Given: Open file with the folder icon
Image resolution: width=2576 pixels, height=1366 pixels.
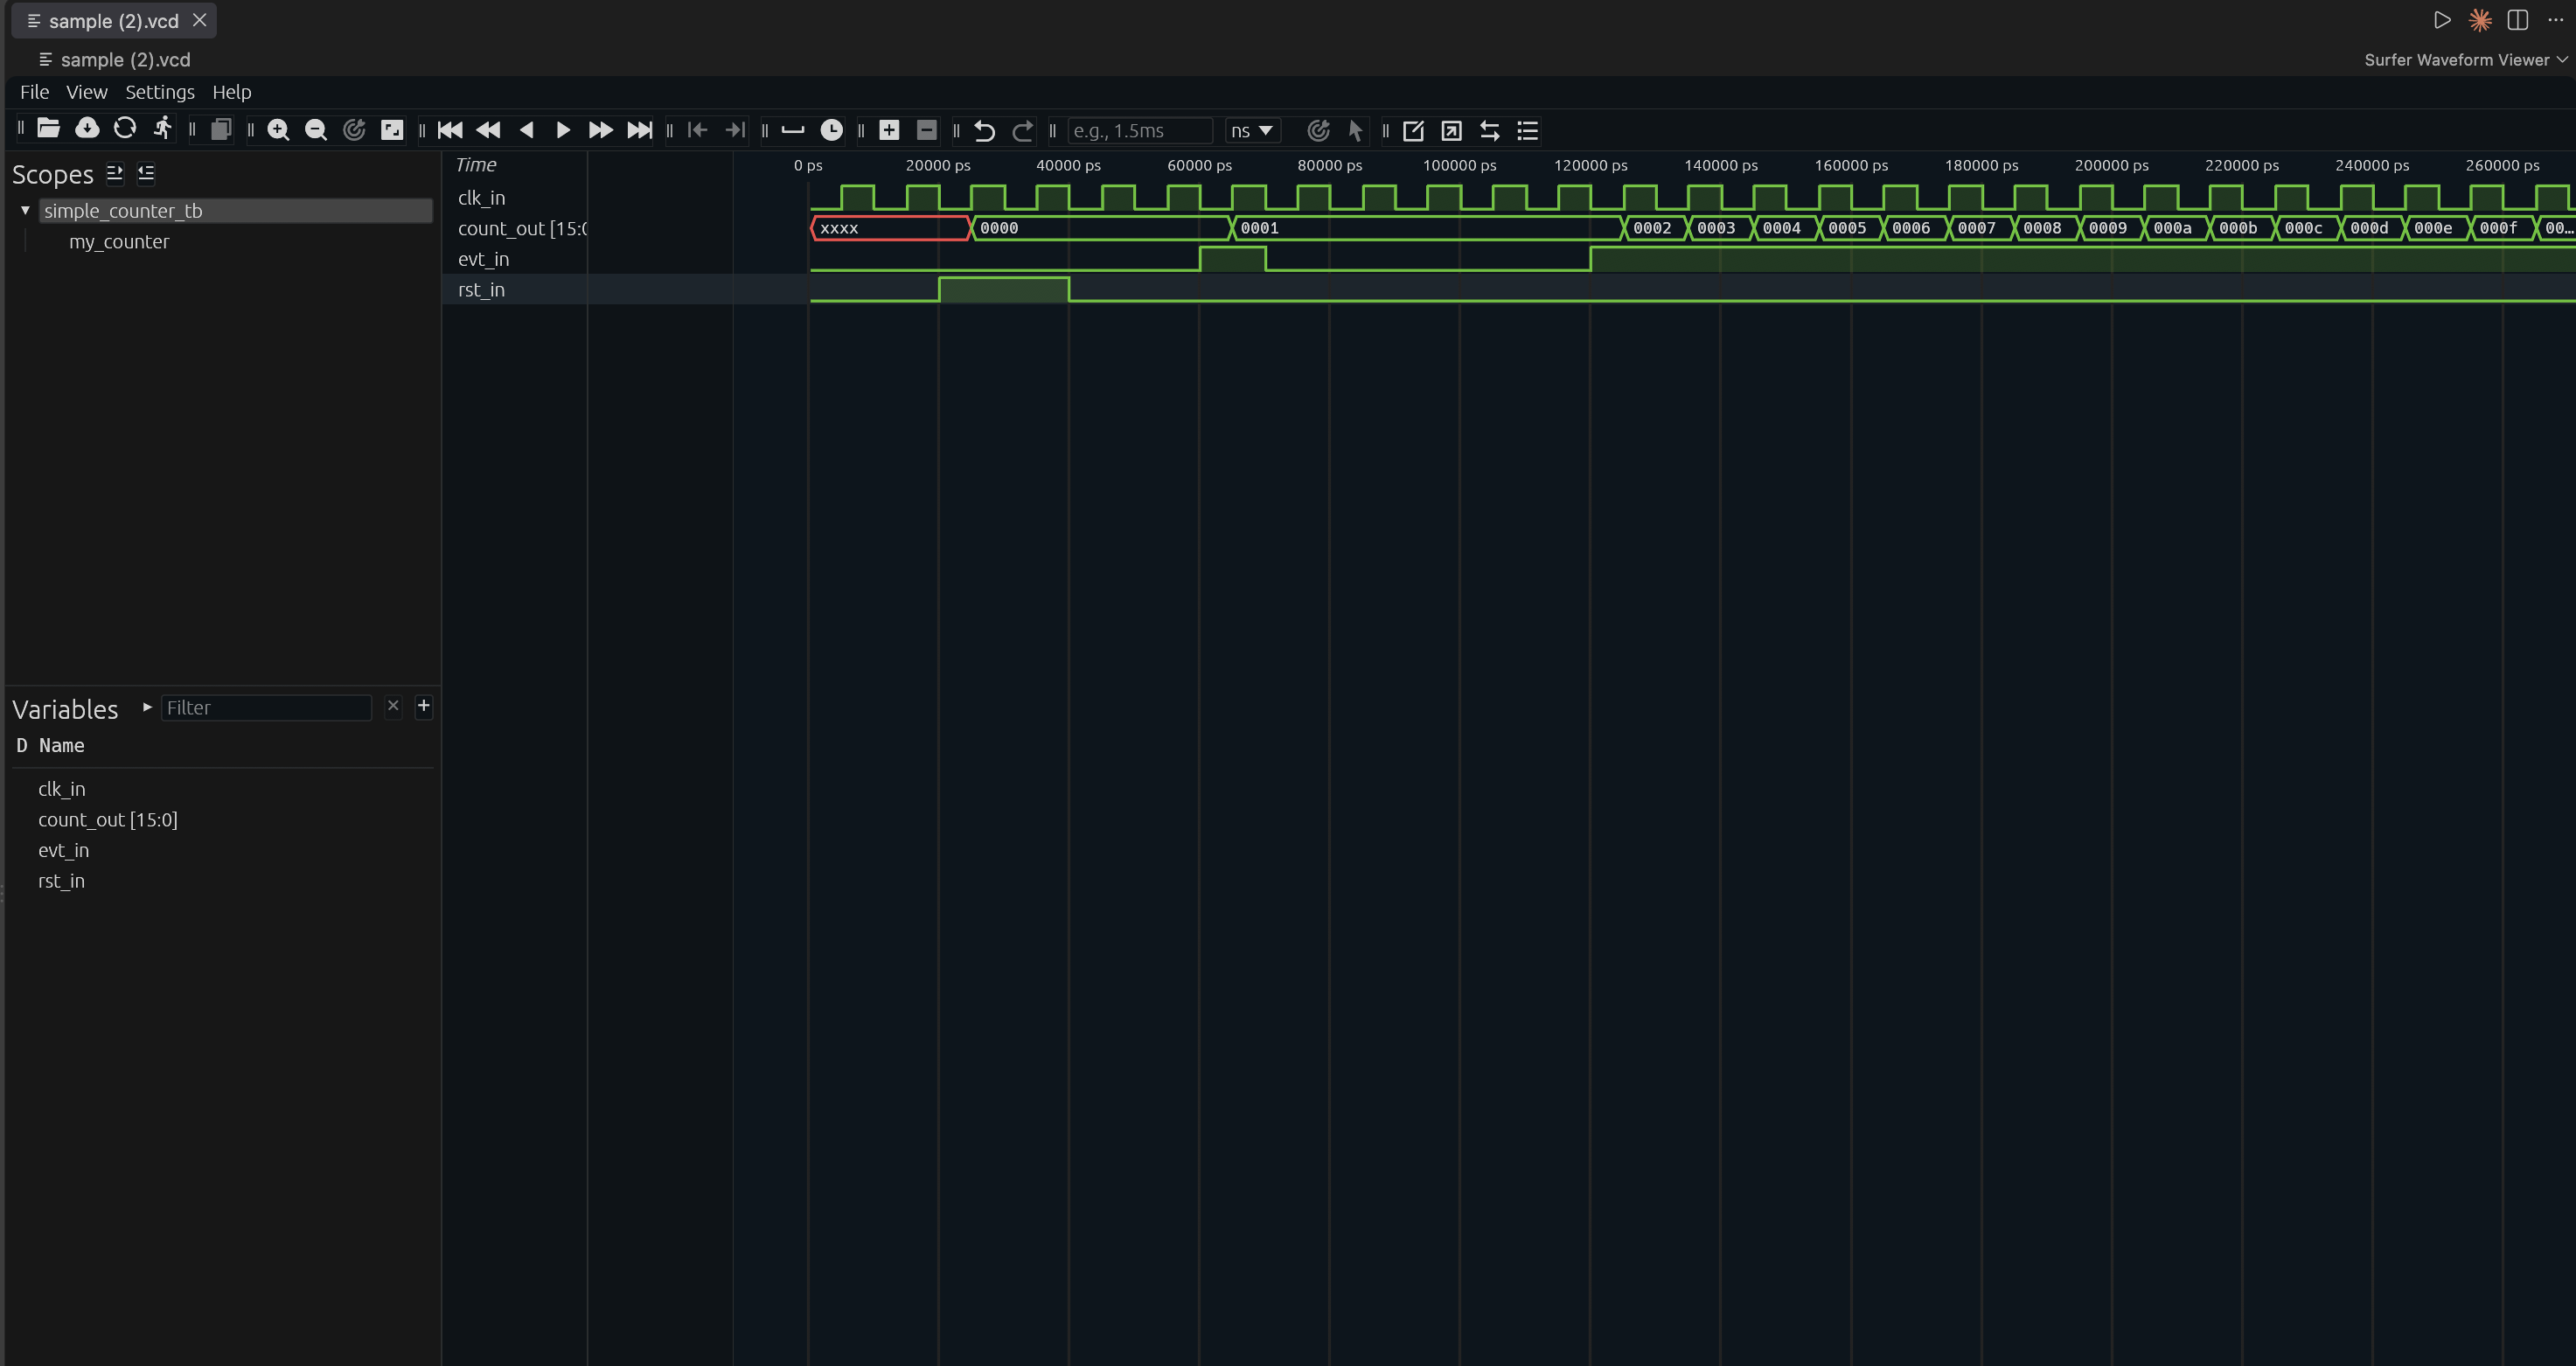Looking at the screenshot, I should 48,129.
